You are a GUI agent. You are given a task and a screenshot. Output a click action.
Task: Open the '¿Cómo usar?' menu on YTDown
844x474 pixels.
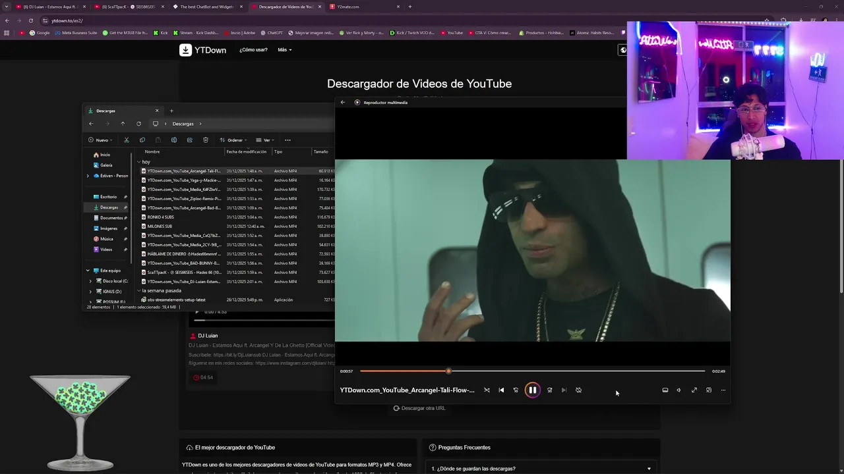(x=253, y=49)
